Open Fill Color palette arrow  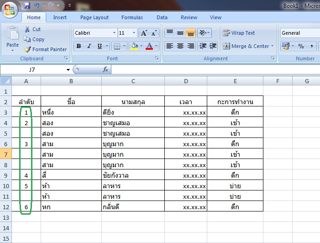(141, 46)
